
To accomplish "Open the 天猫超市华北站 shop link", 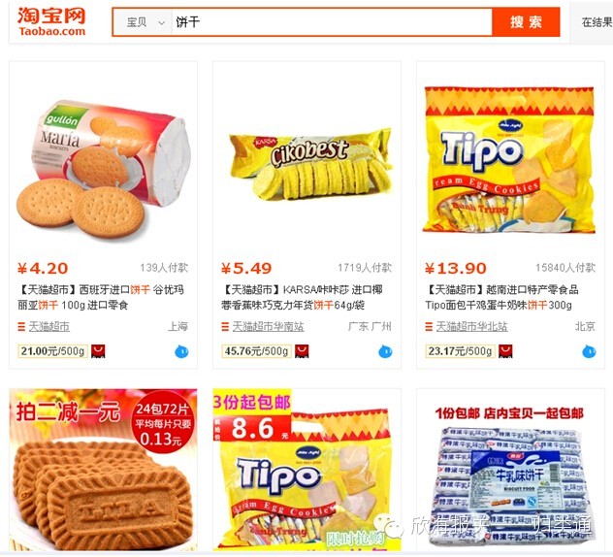I will pyautogui.click(x=471, y=326).
